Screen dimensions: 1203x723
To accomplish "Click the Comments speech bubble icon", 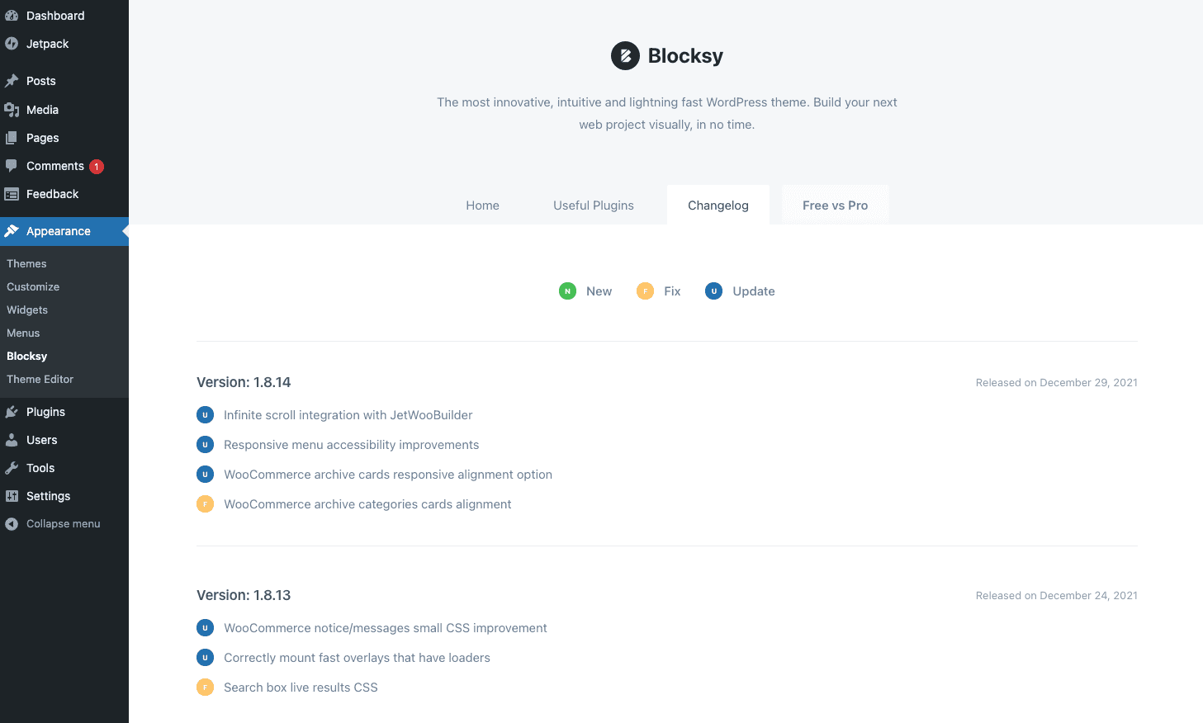I will 12,166.
